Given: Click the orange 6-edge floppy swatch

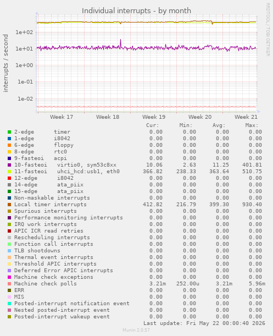Looking at the screenshot, I should pyautogui.click(x=9, y=145).
